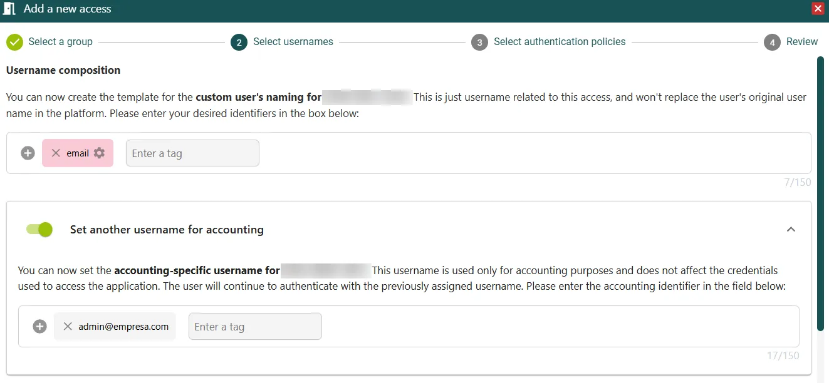The width and height of the screenshot is (829, 383).
Task: Click the step 3 circle icon
Action: 479,42
